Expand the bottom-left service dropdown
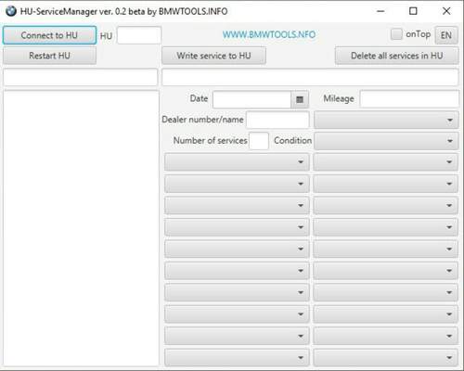 tap(237, 358)
